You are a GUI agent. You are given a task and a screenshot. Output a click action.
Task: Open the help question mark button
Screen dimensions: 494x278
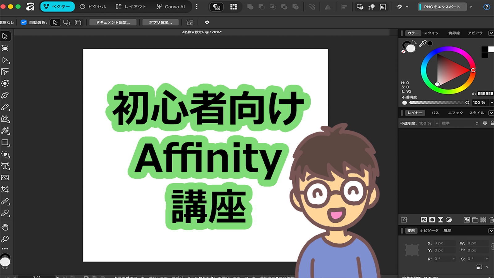click(x=487, y=6)
